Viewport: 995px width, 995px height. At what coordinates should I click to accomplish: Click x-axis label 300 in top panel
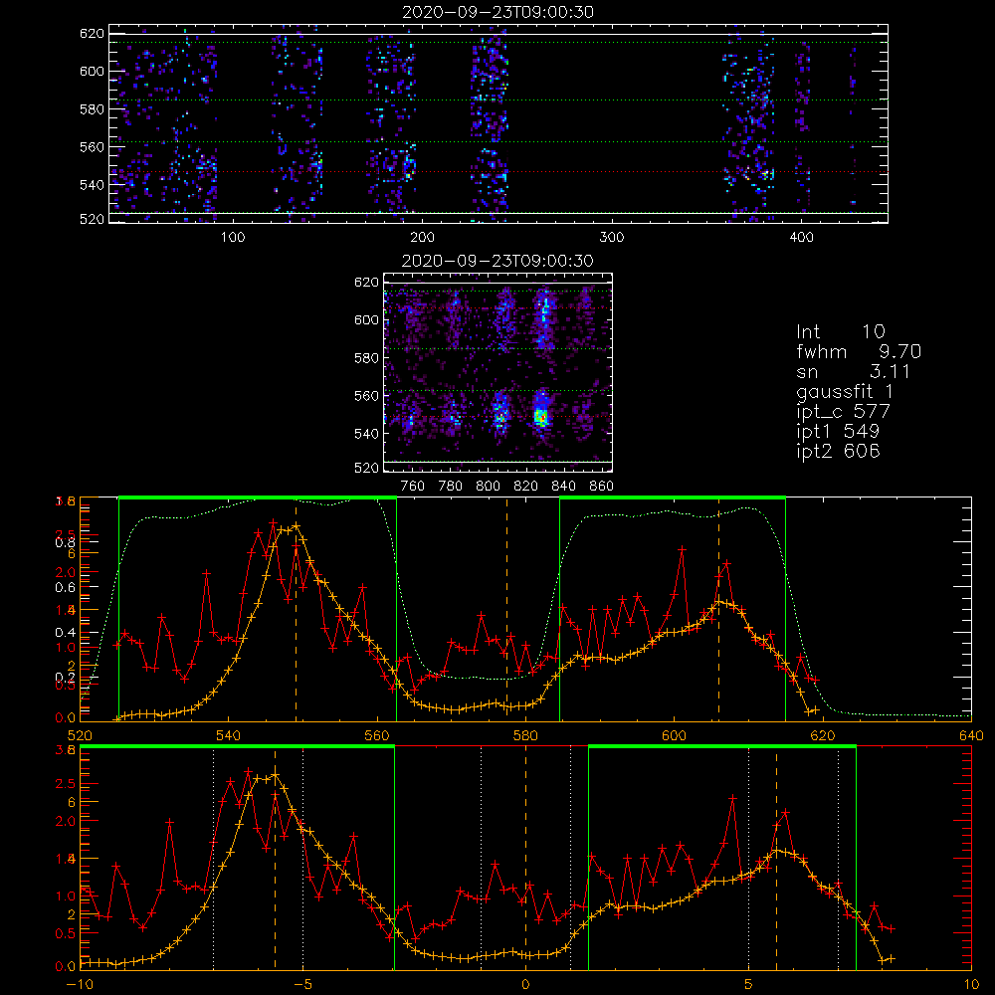point(612,238)
